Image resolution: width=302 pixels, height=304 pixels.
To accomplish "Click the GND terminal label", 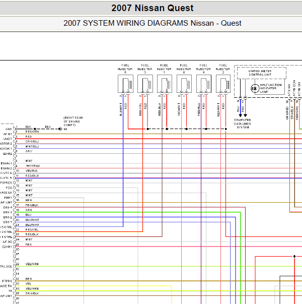I will point(9,129).
